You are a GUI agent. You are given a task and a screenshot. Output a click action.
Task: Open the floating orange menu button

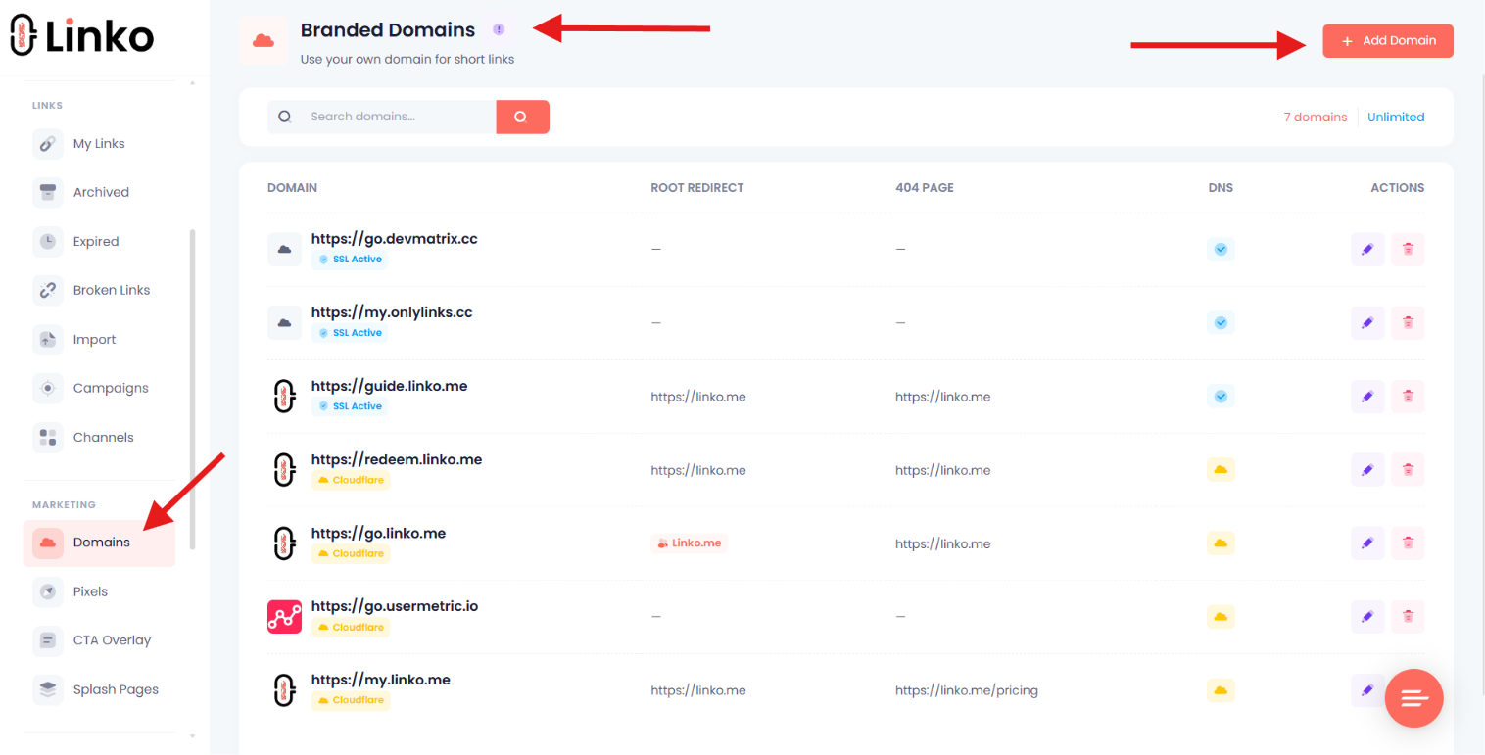click(1414, 698)
